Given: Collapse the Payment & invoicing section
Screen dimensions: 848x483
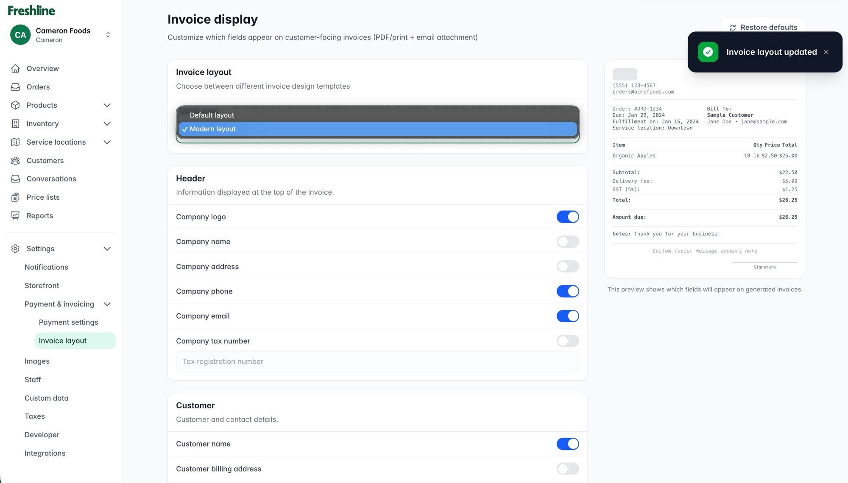Looking at the screenshot, I should 107,304.
